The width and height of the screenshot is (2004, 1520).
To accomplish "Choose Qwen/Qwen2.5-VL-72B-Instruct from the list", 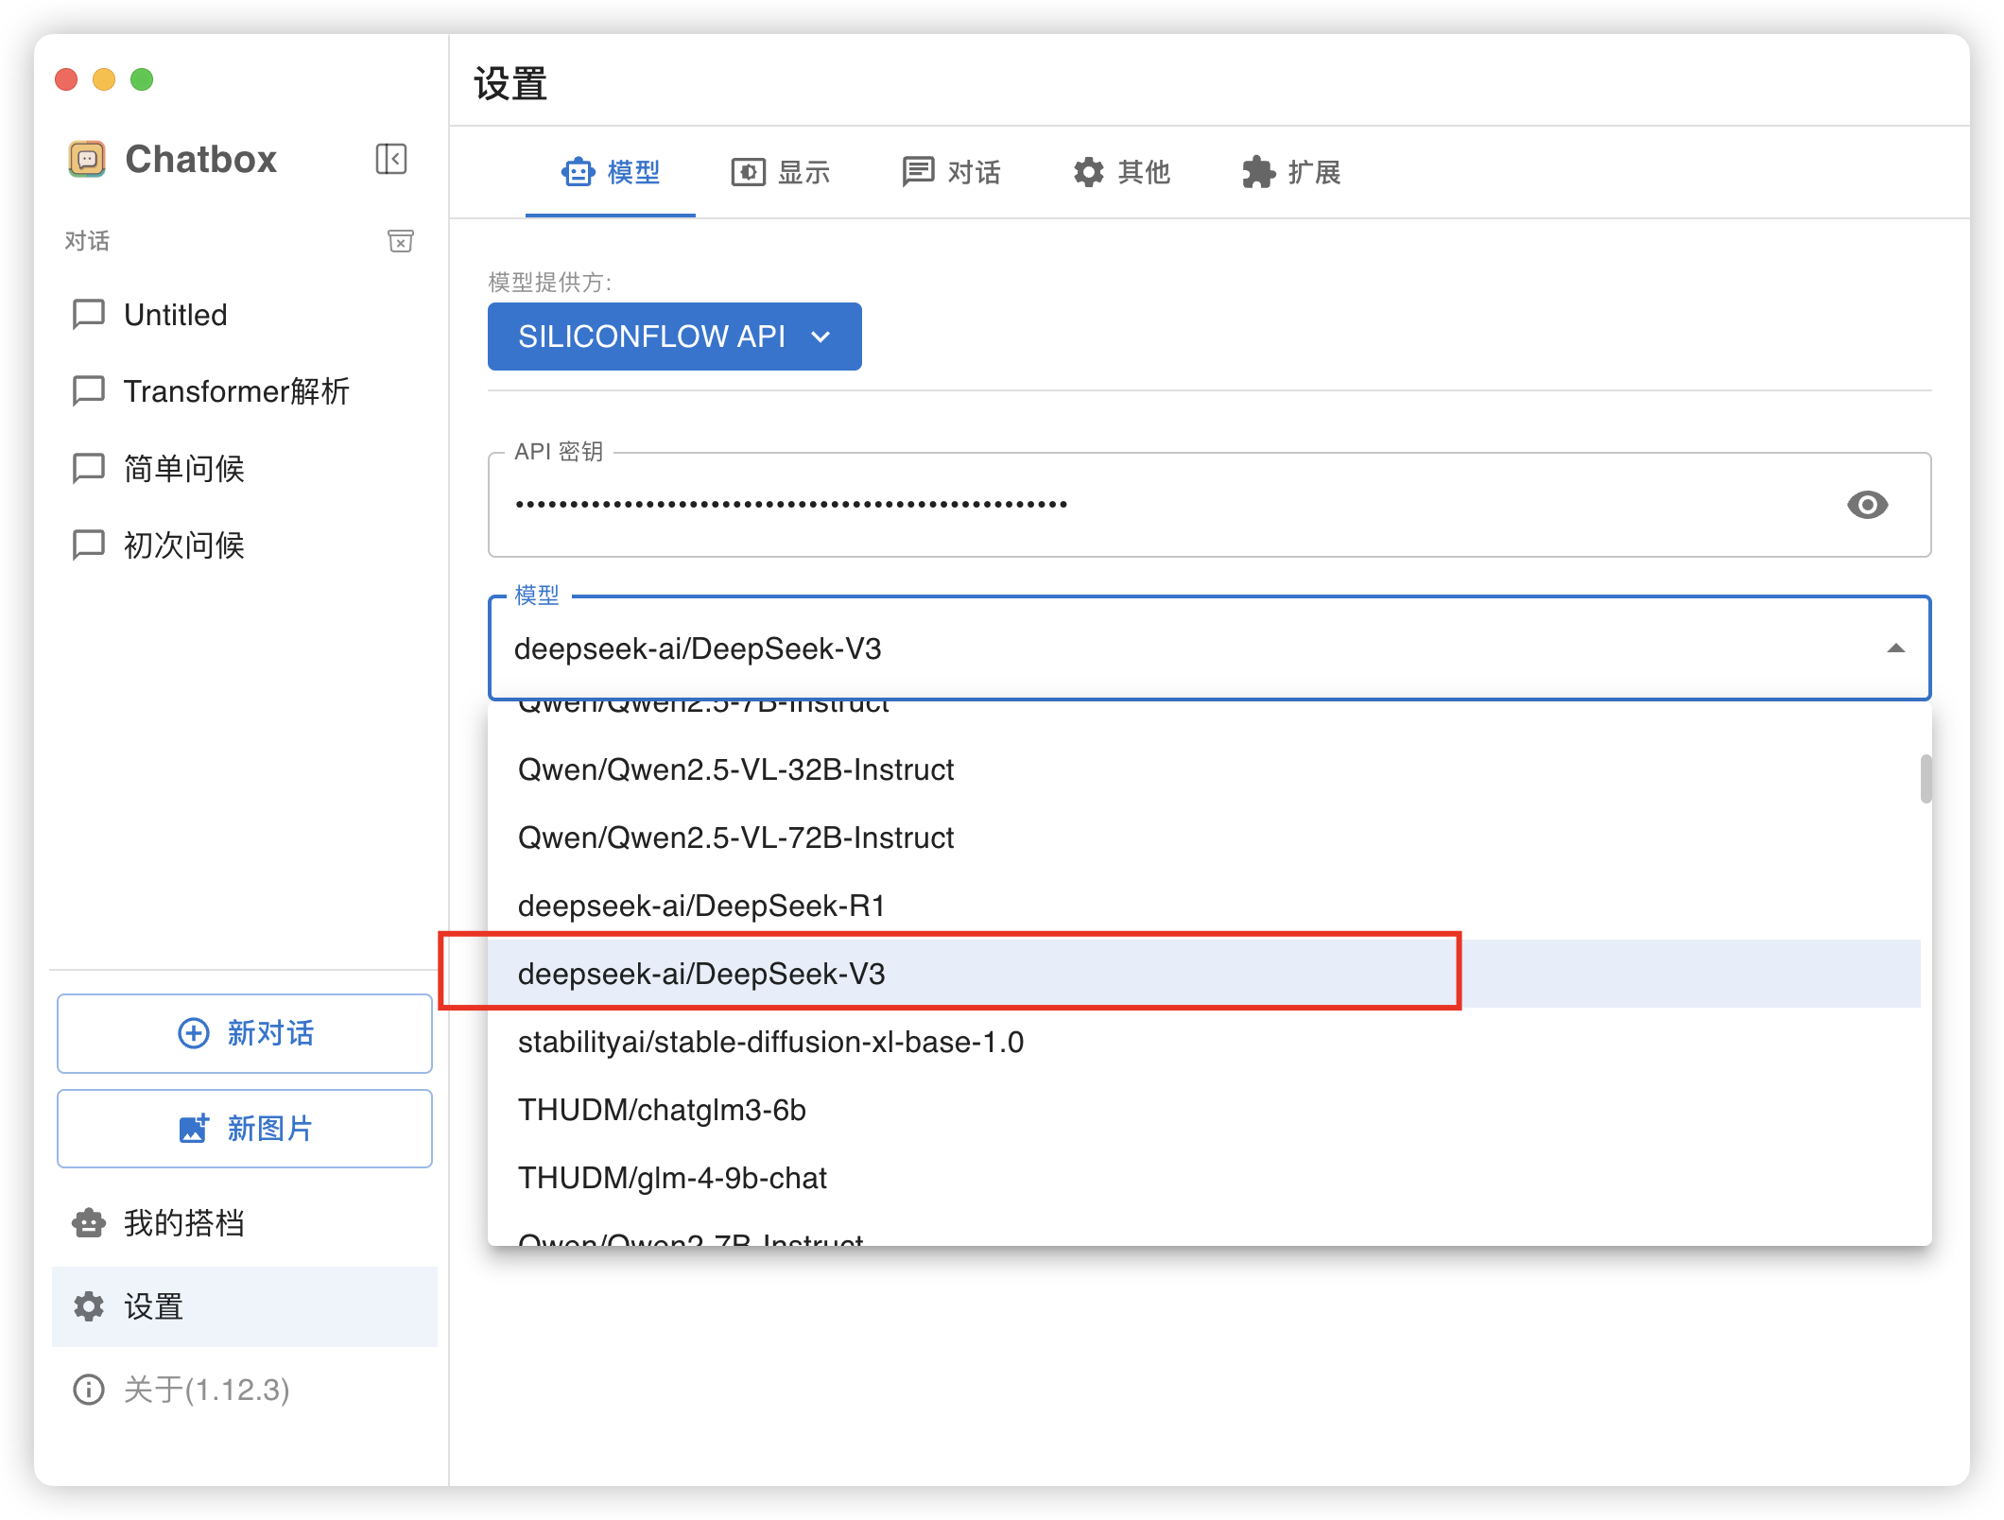I will [x=1204, y=838].
